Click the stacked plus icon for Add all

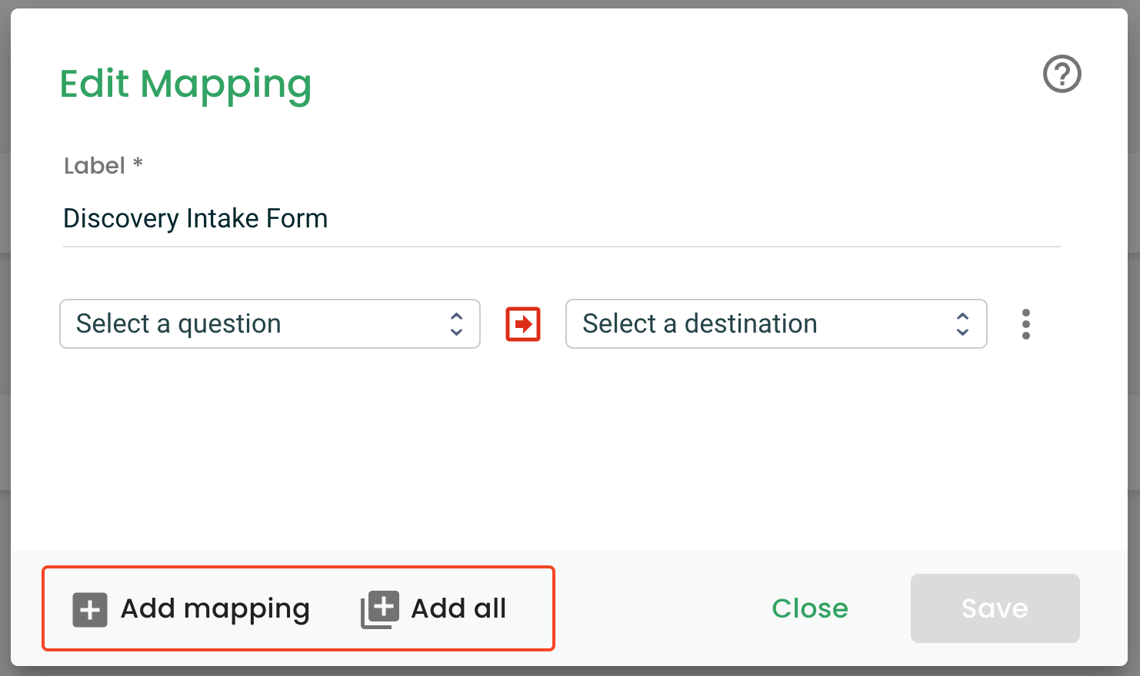pos(380,610)
